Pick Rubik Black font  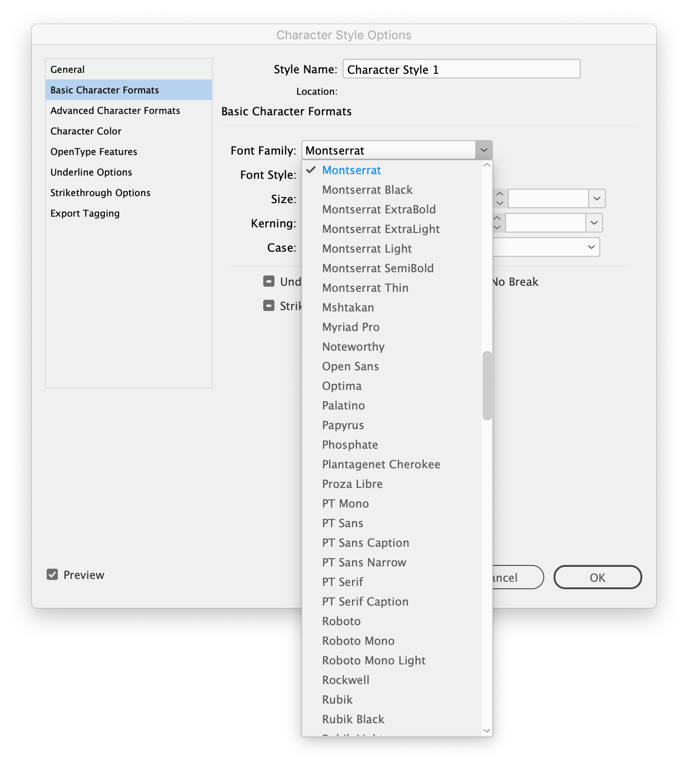tap(392, 720)
